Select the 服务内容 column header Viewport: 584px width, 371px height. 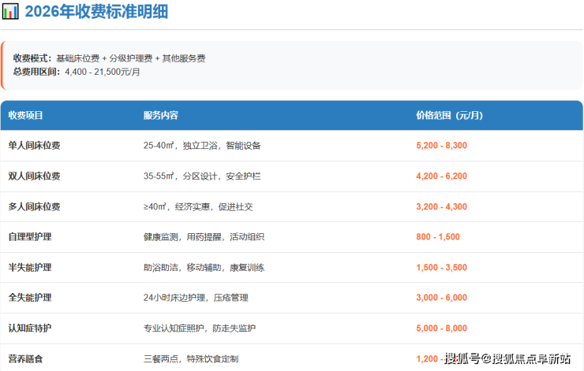pos(161,115)
